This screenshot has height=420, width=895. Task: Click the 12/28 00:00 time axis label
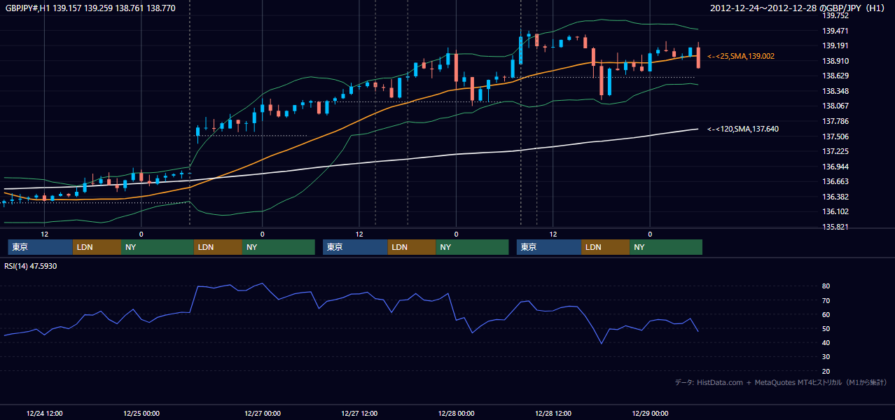pos(456,413)
